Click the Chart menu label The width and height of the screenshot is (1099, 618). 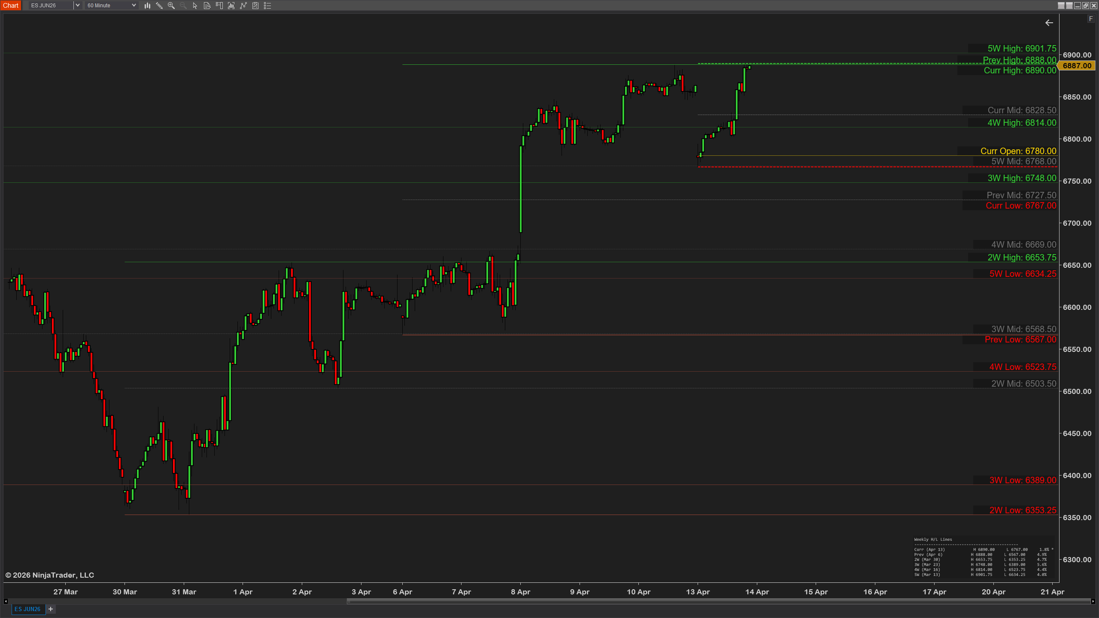[11, 6]
